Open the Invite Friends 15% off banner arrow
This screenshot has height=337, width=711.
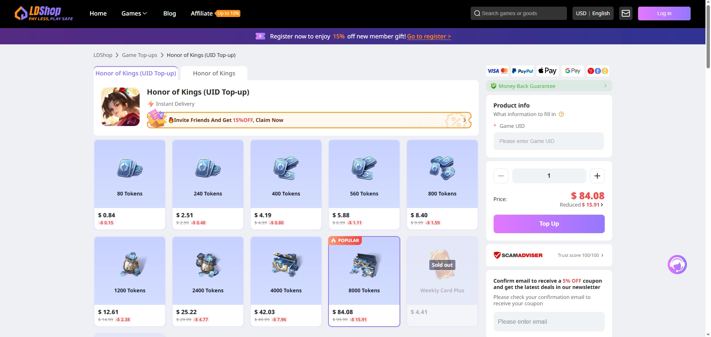(464, 120)
